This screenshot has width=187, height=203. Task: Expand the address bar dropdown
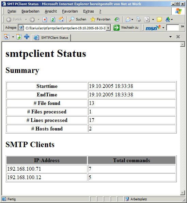(108, 28)
